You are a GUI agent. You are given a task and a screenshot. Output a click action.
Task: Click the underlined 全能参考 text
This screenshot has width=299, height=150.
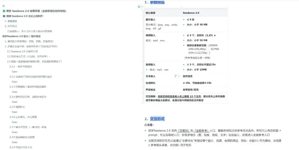pyautogui.click(x=201, y=131)
